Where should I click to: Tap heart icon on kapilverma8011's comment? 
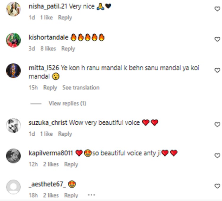[217, 156]
